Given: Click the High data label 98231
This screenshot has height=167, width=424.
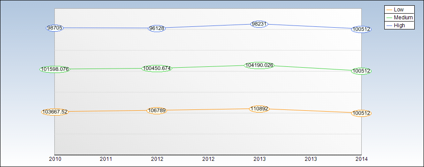Looking at the screenshot, I should (x=259, y=24).
